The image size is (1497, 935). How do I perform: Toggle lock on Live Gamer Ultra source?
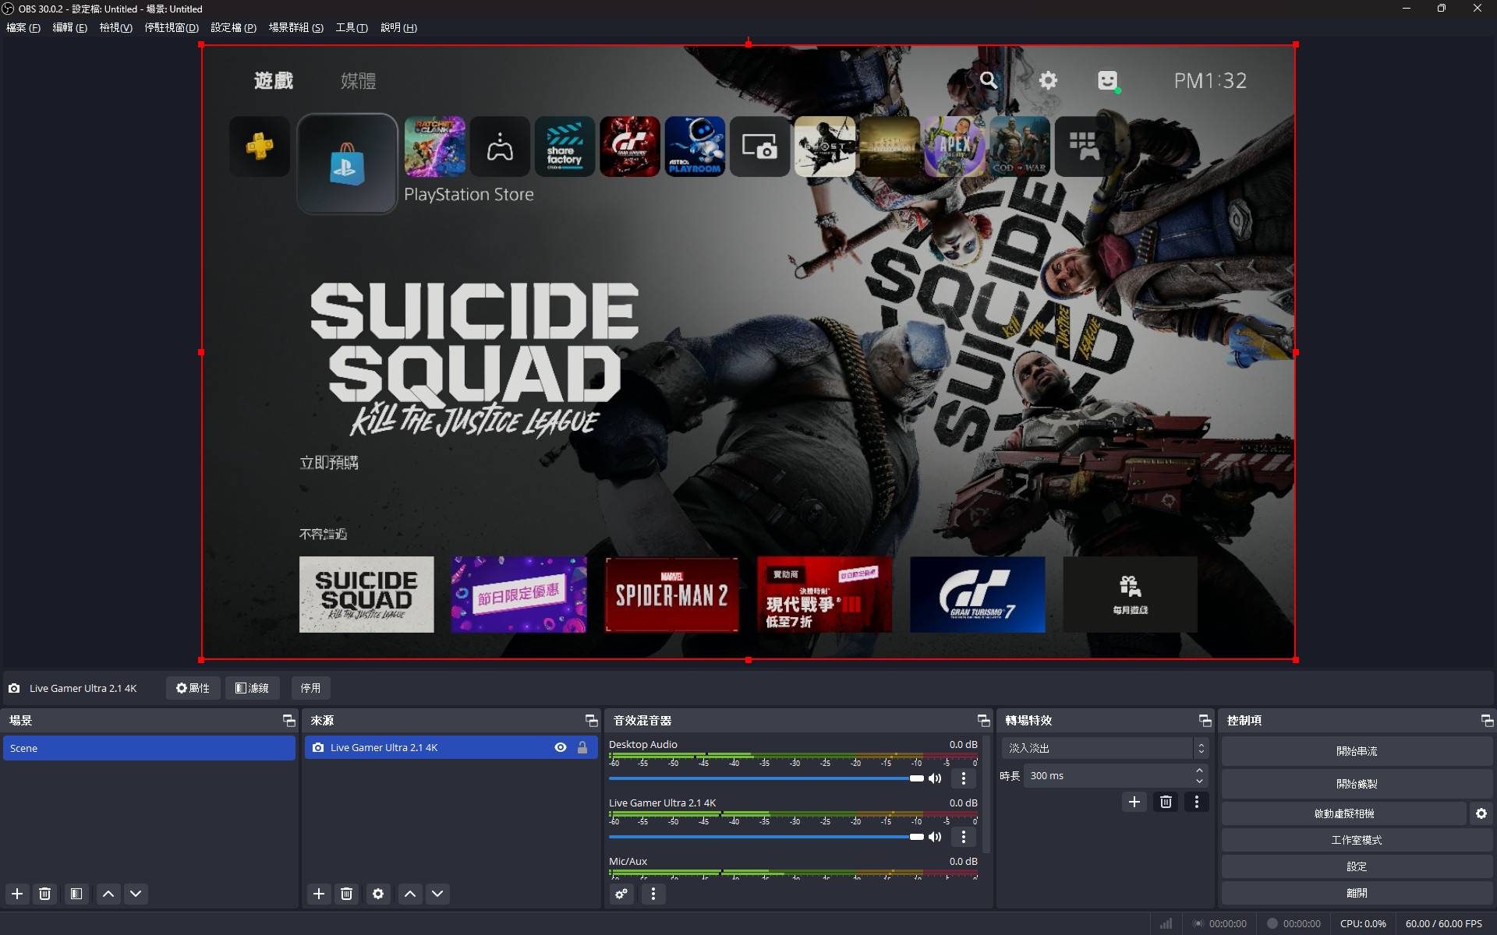coord(582,747)
